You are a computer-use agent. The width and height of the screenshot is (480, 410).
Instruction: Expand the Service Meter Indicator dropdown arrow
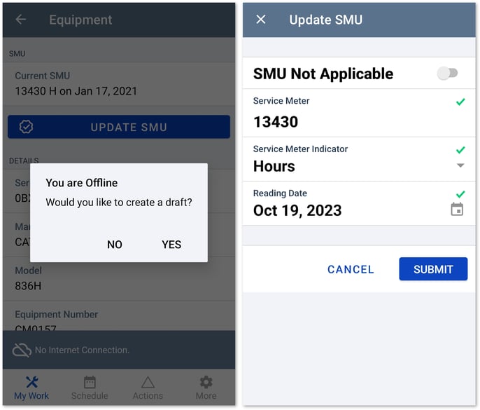coord(460,165)
